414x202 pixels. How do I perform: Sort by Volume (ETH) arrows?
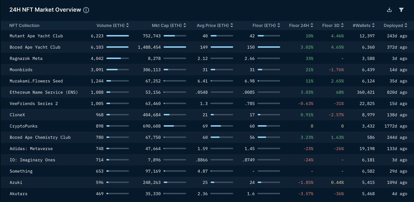(x=128, y=26)
